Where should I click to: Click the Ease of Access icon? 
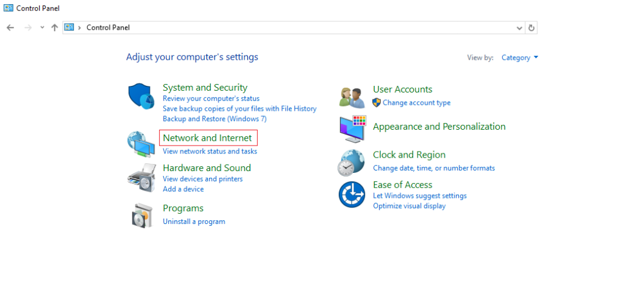pyautogui.click(x=352, y=194)
